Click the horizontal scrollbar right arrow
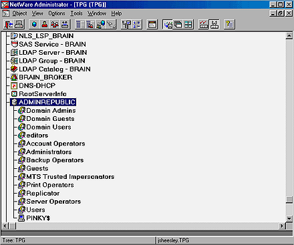 pyautogui.click(x=282, y=226)
